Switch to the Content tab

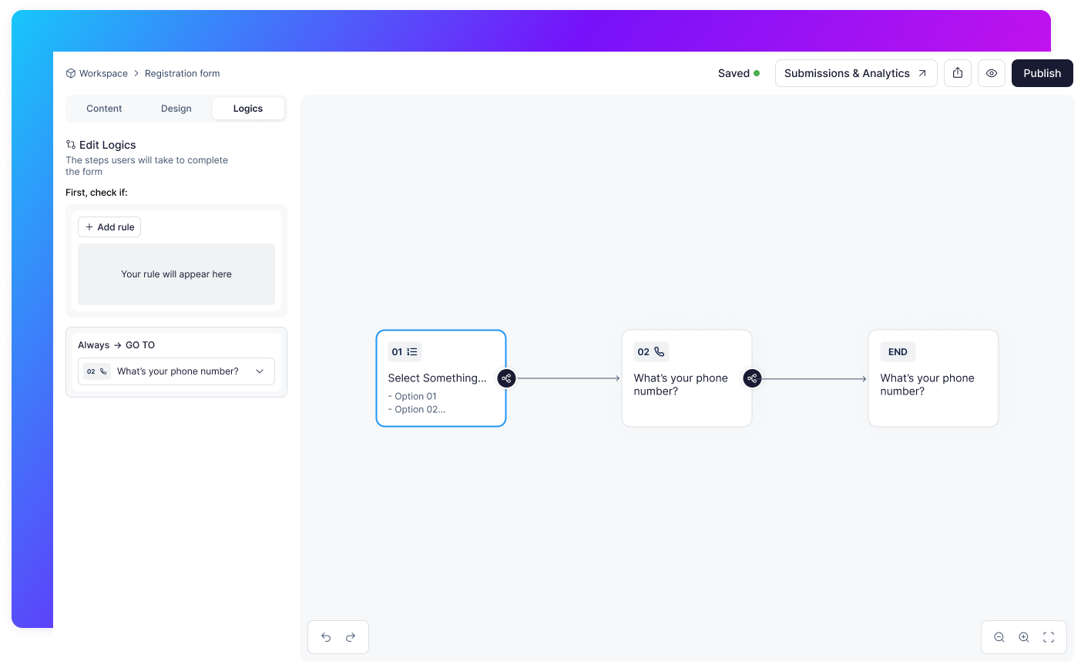[x=104, y=109]
